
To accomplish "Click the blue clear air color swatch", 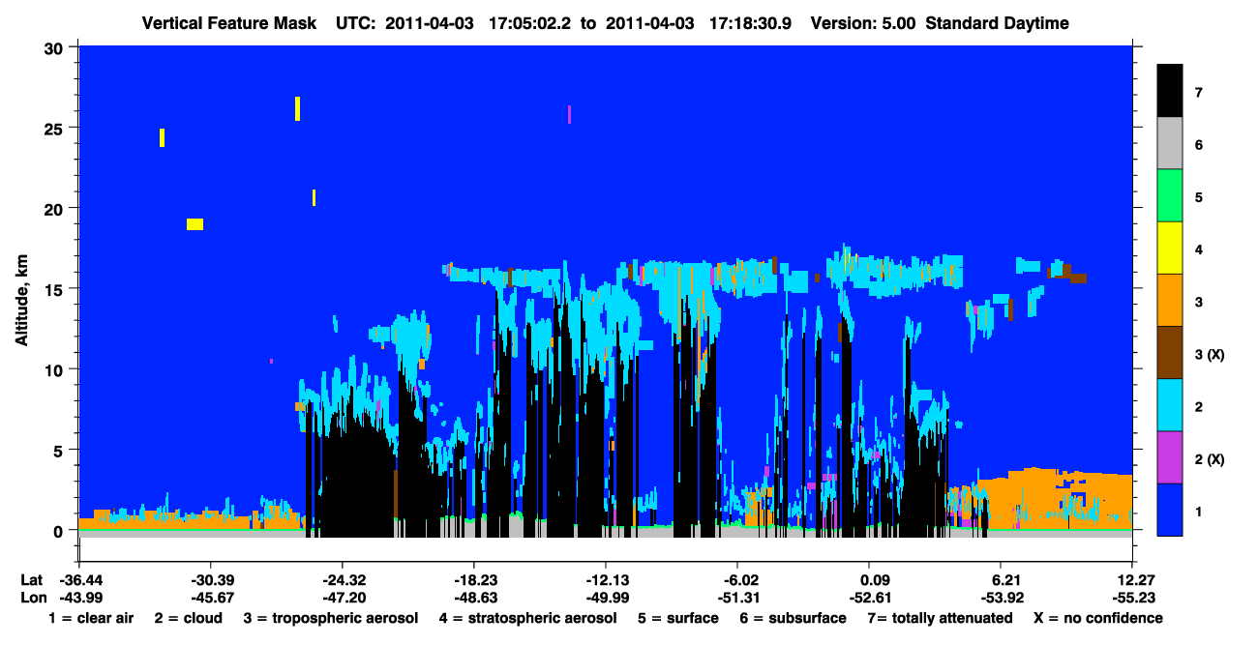I will 1170,509.
